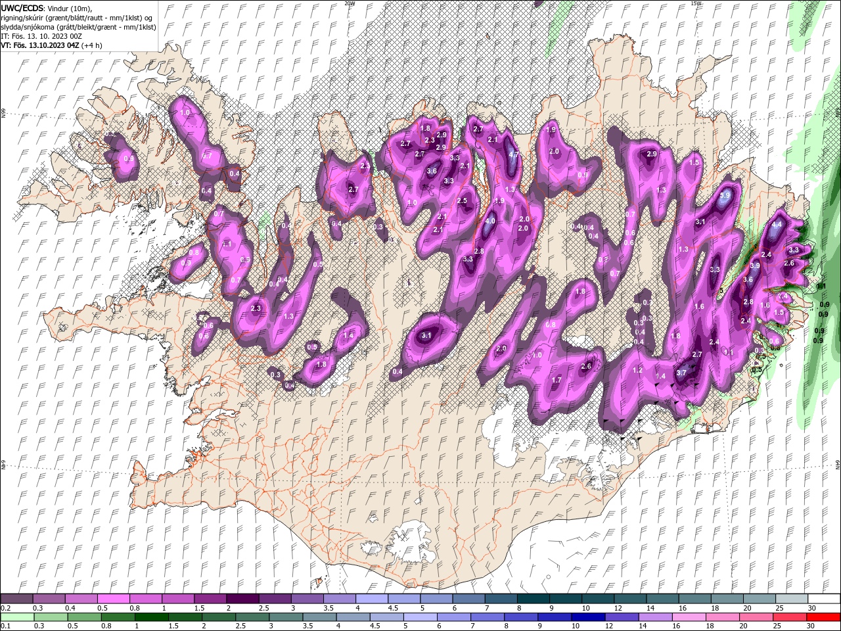This screenshot has height=631, width=841.
Task: Click the 4.4 value near the east coast
Action: click(777, 224)
